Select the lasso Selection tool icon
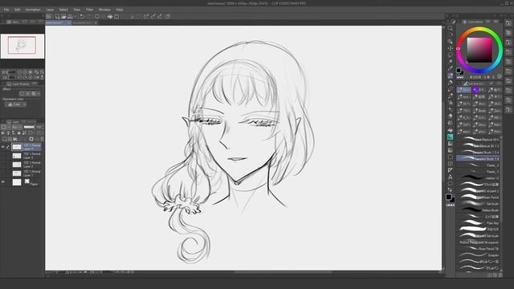The width and height of the screenshot is (514, 289). (x=450, y=55)
